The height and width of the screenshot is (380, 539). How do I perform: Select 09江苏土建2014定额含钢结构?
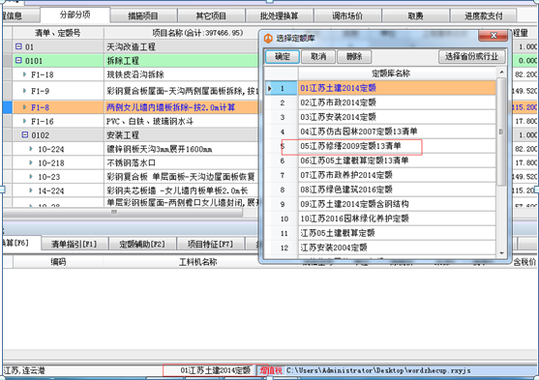pos(397,204)
